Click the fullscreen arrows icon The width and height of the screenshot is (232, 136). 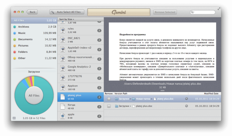219,9
